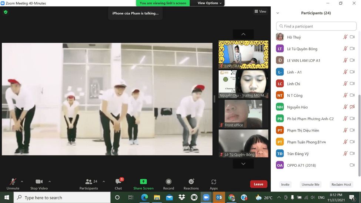Expand audio options arrow beside Unmute
Image resolution: width=361 pixels, height=203 pixels.
[x=22, y=182]
